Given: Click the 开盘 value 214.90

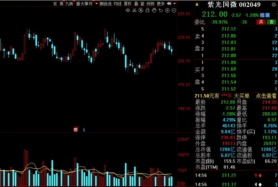Looking at the screenshot, I should (x=269, y=102).
